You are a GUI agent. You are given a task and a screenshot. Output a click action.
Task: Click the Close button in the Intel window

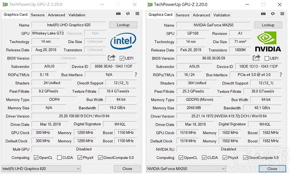point(127,168)
